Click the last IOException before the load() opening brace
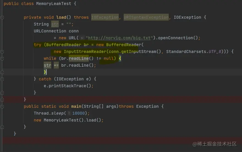 point(187,17)
